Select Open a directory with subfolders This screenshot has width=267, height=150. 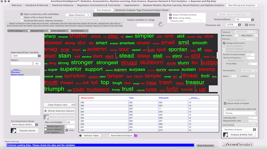pyautogui.click(x=22, y=14)
